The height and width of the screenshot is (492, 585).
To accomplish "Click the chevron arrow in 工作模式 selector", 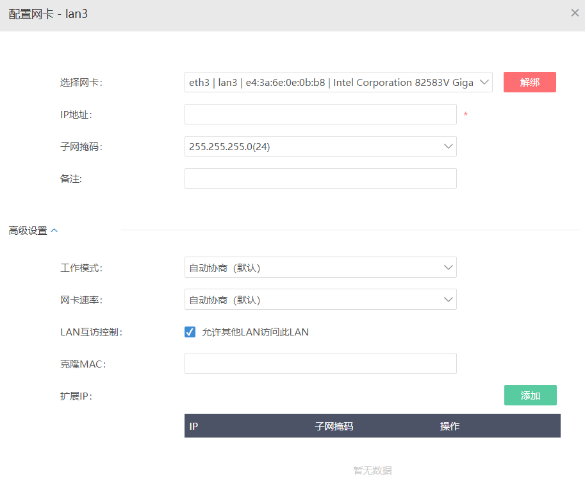I will coord(449,267).
